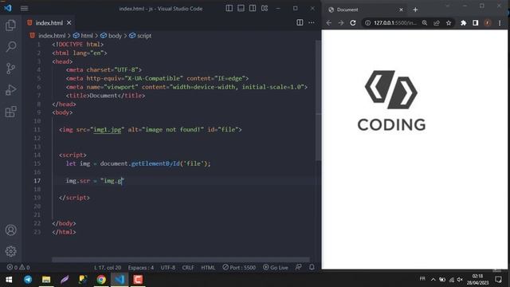Open the Chrome profile avatar

click(x=487, y=23)
